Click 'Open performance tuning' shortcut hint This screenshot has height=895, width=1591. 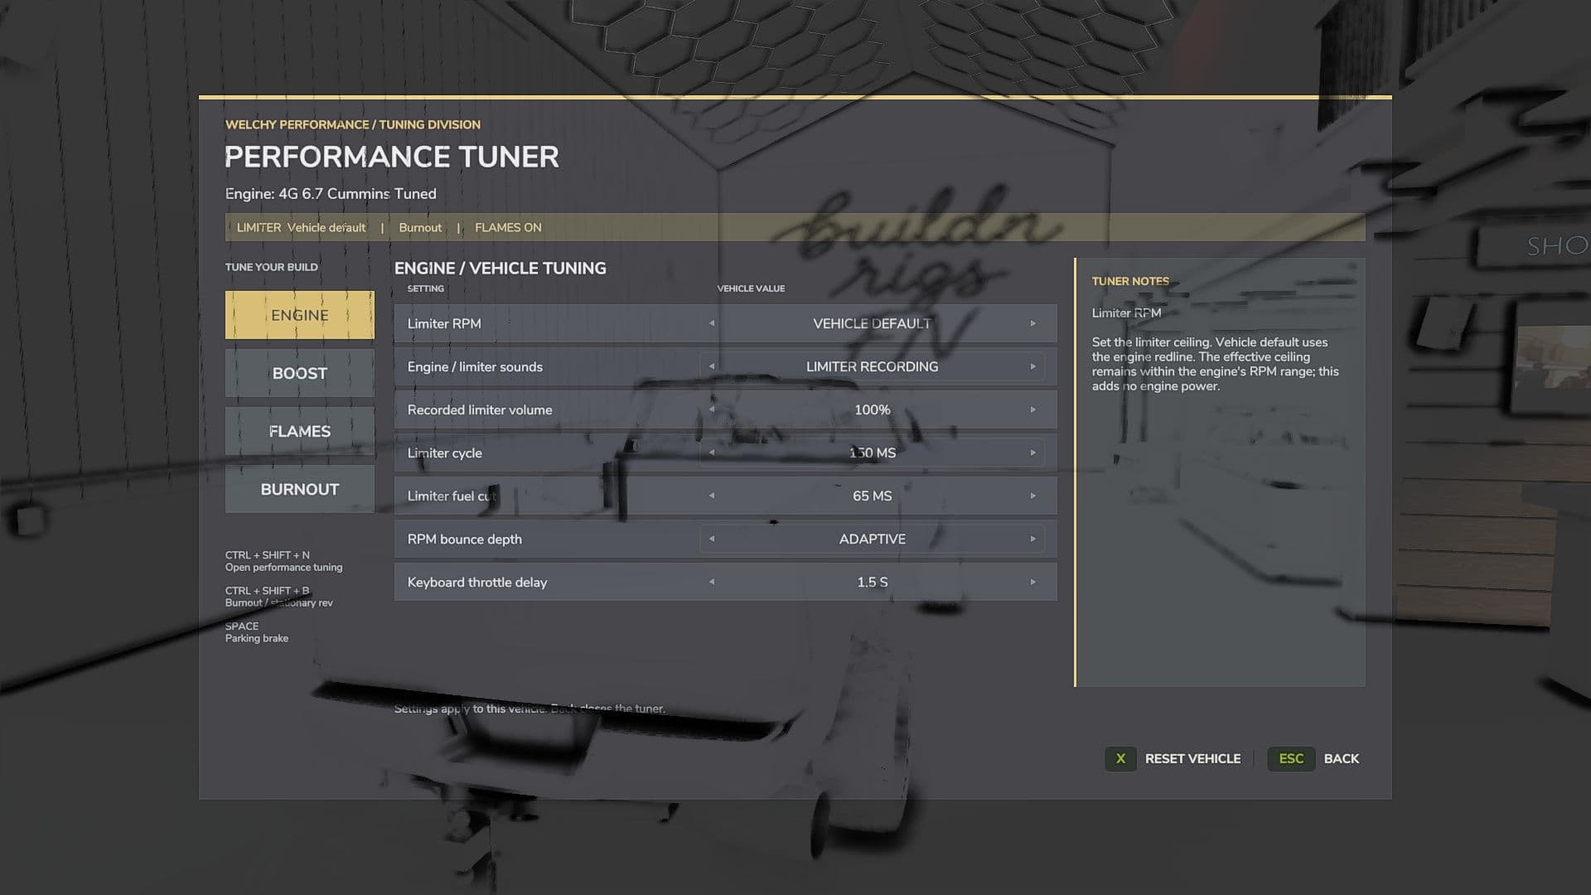click(x=283, y=567)
